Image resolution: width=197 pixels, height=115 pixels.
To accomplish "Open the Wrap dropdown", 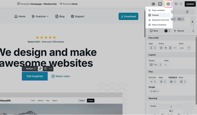I will 183,82.
